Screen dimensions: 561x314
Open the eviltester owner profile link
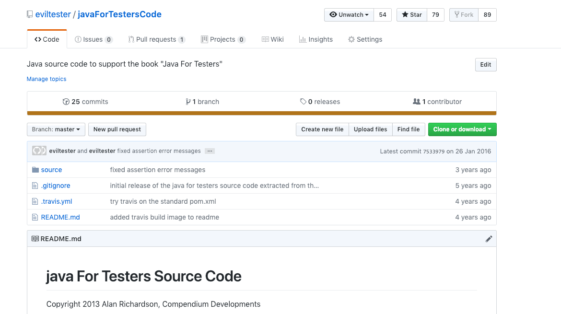point(53,14)
